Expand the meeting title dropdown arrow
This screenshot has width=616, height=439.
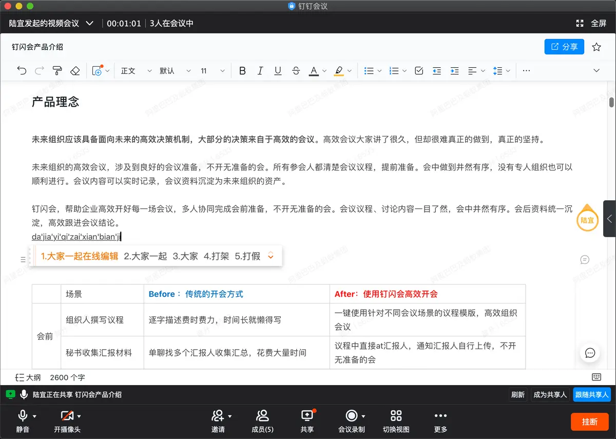pos(89,23)
